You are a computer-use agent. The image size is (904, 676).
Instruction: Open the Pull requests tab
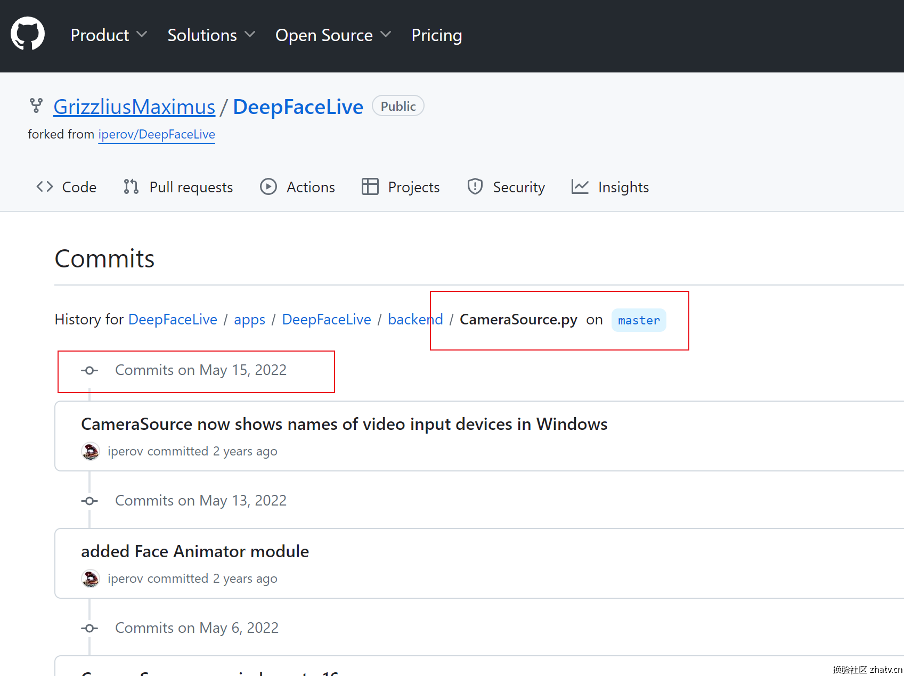point(191,187)
